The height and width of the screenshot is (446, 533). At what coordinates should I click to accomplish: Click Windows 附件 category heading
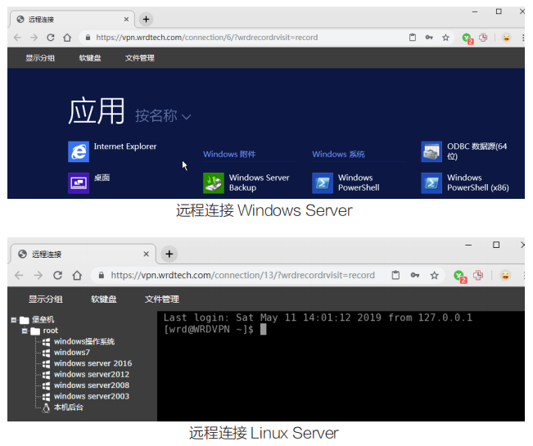(x=229, y=154)
